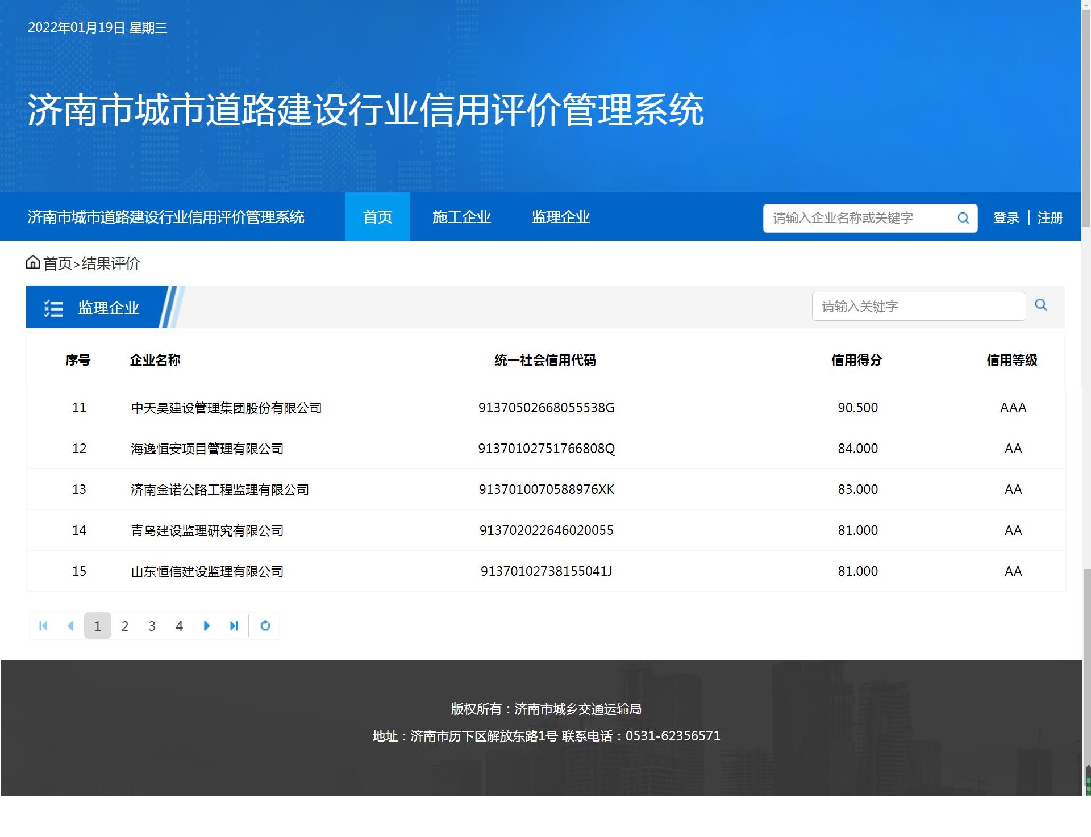Screen dimensions: 1091x837
Task: Click the footer copyright line
Action: 546,709
